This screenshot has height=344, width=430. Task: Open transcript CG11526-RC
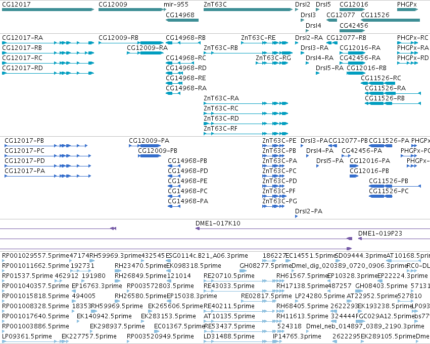378,83
